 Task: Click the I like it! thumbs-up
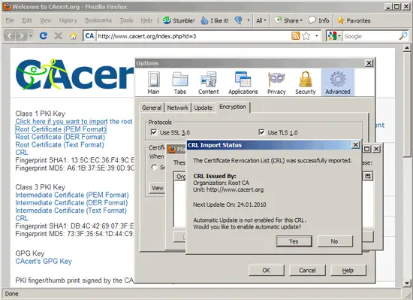coord(215,20)
